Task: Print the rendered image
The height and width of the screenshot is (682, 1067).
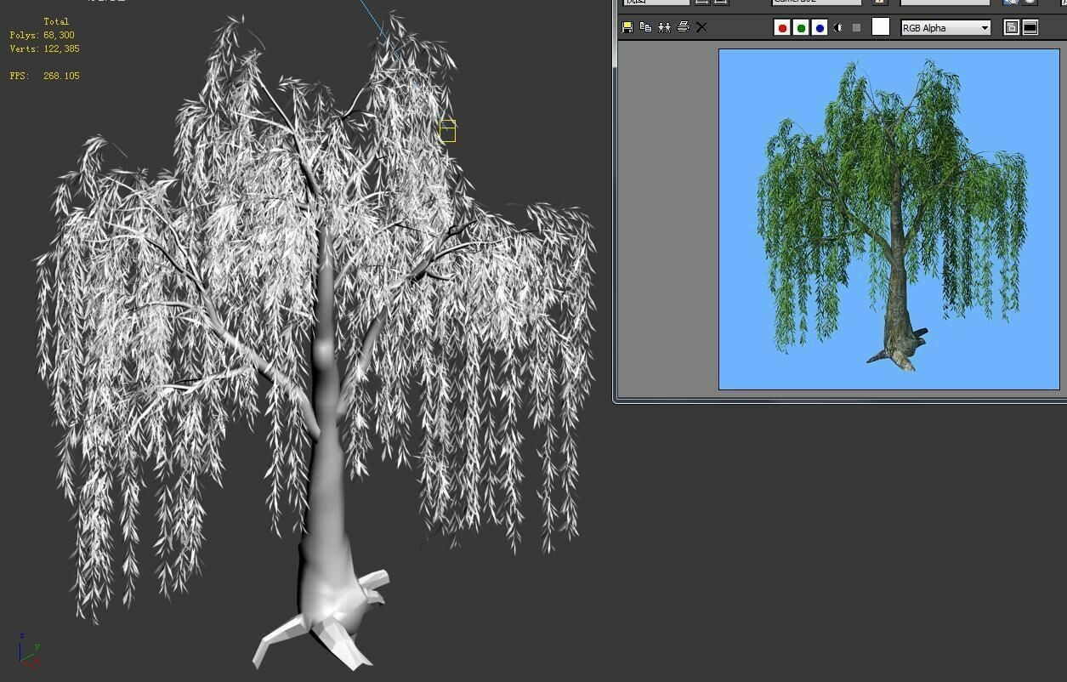Action: pyautogui.click(x=683, y=26)
